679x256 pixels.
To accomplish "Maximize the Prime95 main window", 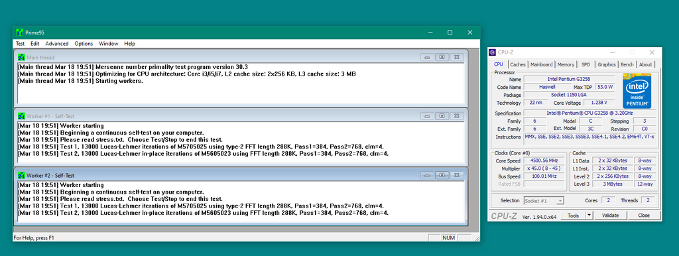I will [450, 32].
